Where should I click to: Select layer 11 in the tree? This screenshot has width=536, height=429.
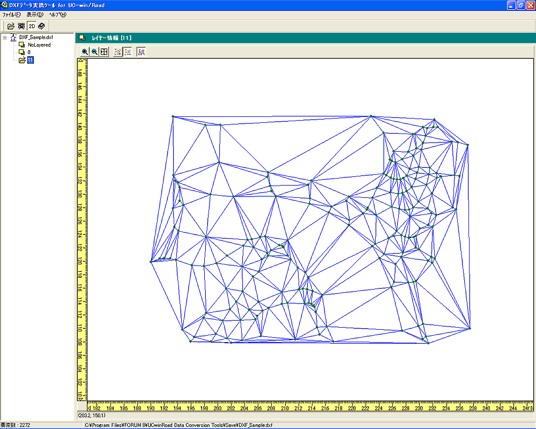coord(31,60)
